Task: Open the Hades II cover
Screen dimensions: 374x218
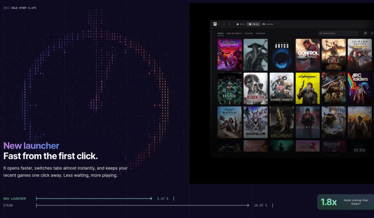Action: pyautogui.click(x=229, y=88)
